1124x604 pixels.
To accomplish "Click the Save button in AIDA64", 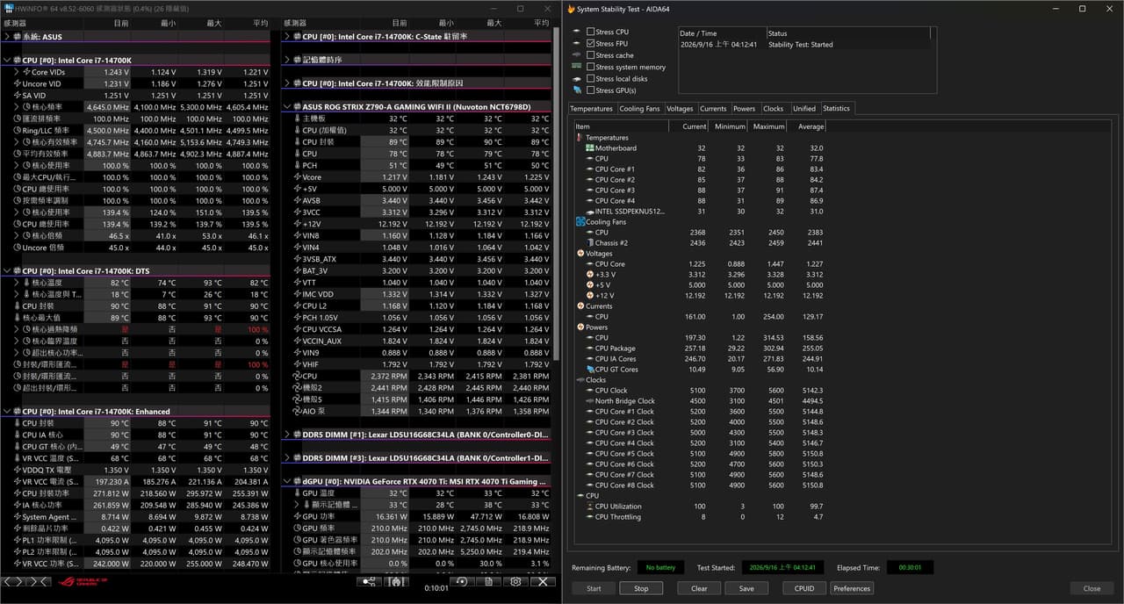I will 746,588.
